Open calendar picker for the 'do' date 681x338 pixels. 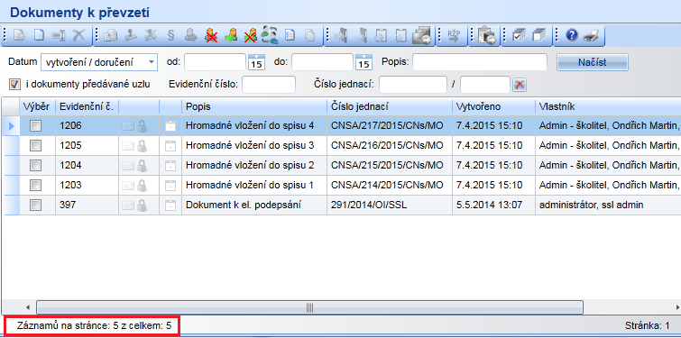[364, 62]
